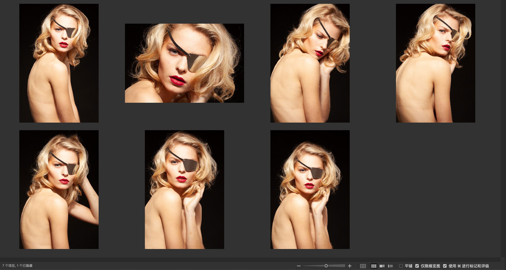Click the 7 个项目, 1 个已隐藏 status text

coord(17,266)
